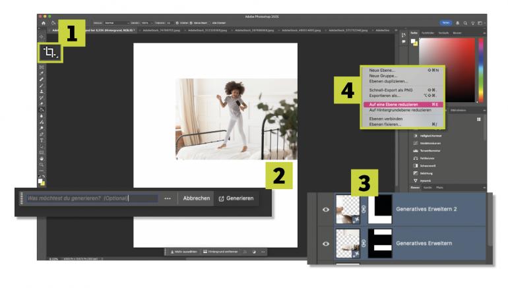Image resolution: width=508 pixels, height=288 pixels.
Task: Unlink mask on Generatives Erweitern layer
Action: (364, 243)
